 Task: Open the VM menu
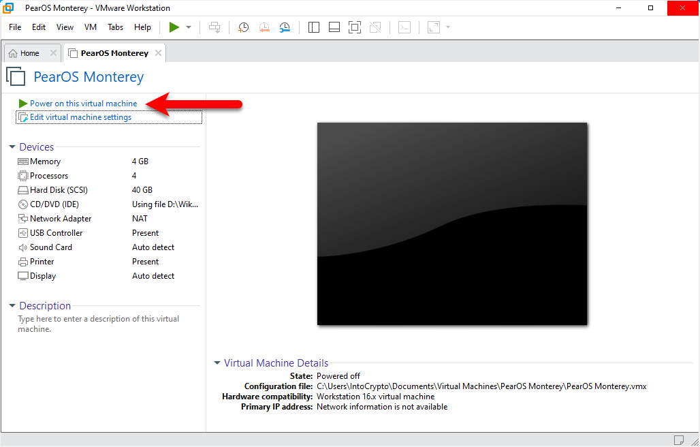(91, 27)
